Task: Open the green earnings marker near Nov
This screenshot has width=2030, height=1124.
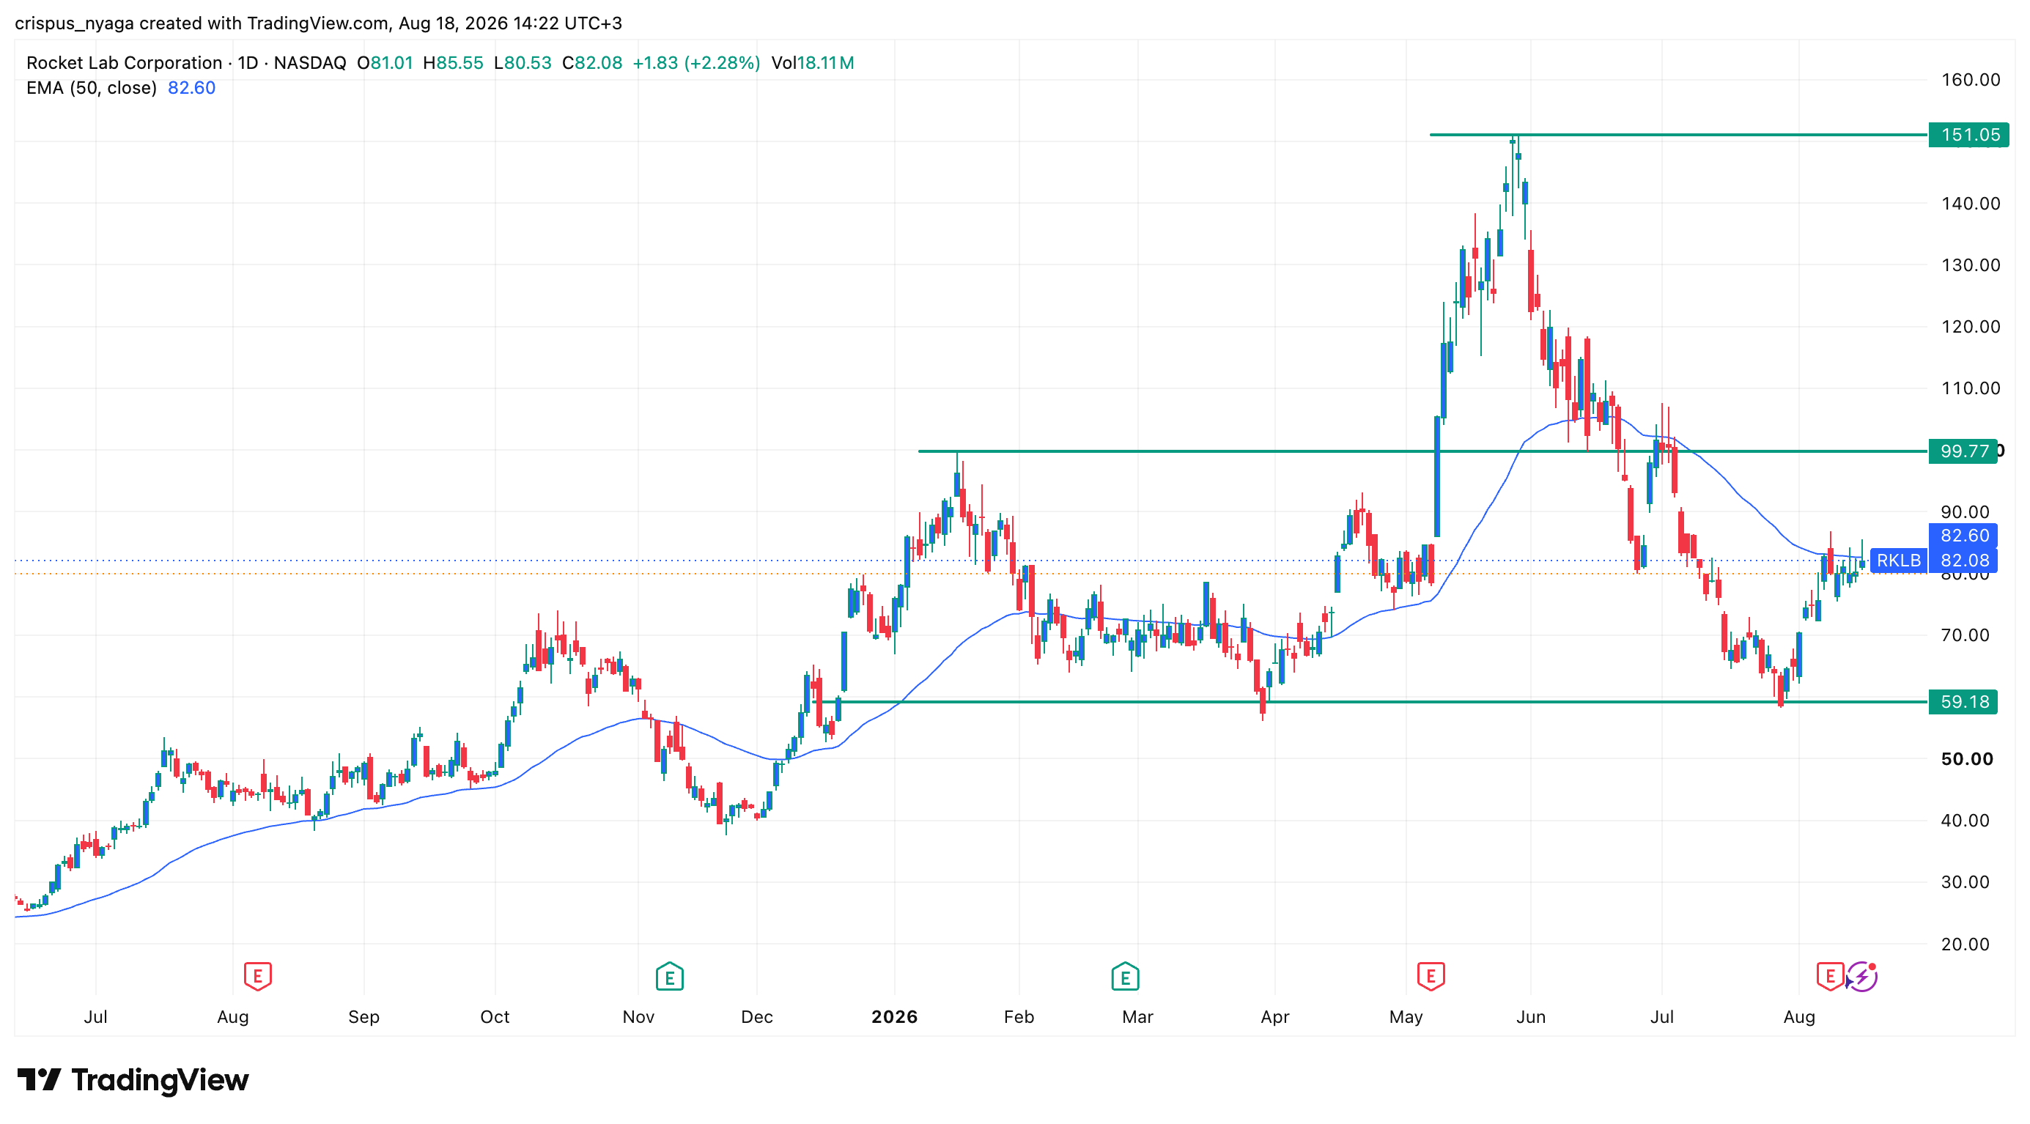Action: pyautogui.click(x=669, y=977)
